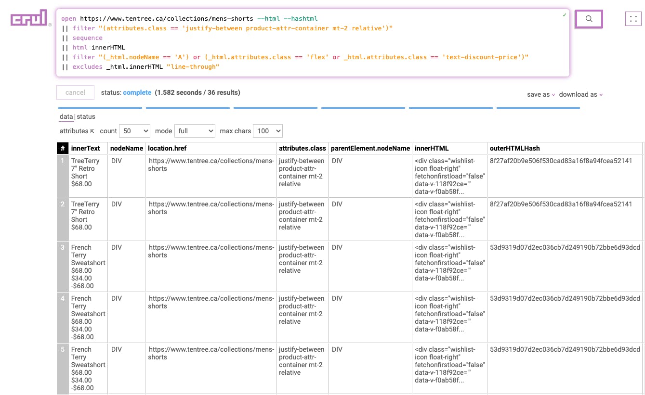Select the third blue stage bar
The width and height of the screenshot is (645, 395).
click(275, 108)
